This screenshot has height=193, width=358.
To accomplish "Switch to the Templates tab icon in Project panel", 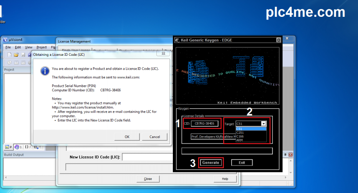I will pyautogui.click(x=36, y=147).
